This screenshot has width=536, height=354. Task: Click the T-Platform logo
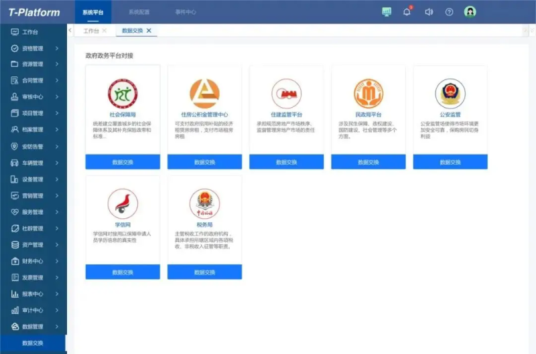click(34, 12)
